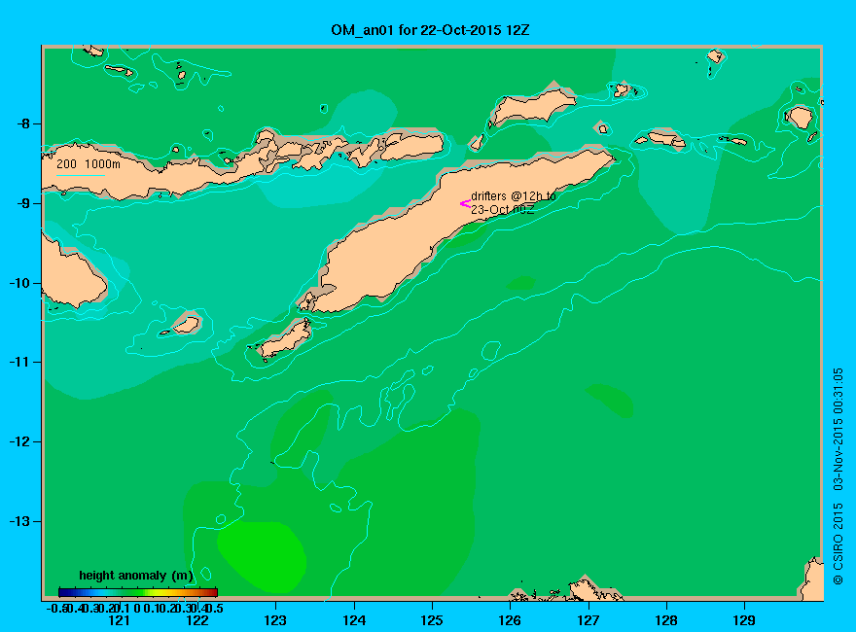Screen dimensions: 856x632
Task: Click the longitude label 122
Action: pos(197,620)
